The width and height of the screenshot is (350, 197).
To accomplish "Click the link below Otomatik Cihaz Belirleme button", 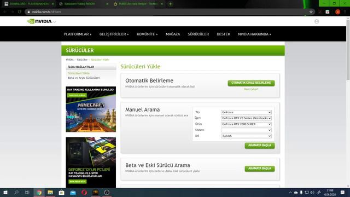I will pos(251,89).
